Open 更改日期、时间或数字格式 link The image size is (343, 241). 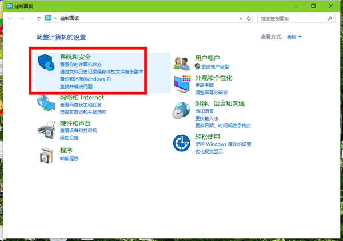pyautogui.click(x=223, y=126)
